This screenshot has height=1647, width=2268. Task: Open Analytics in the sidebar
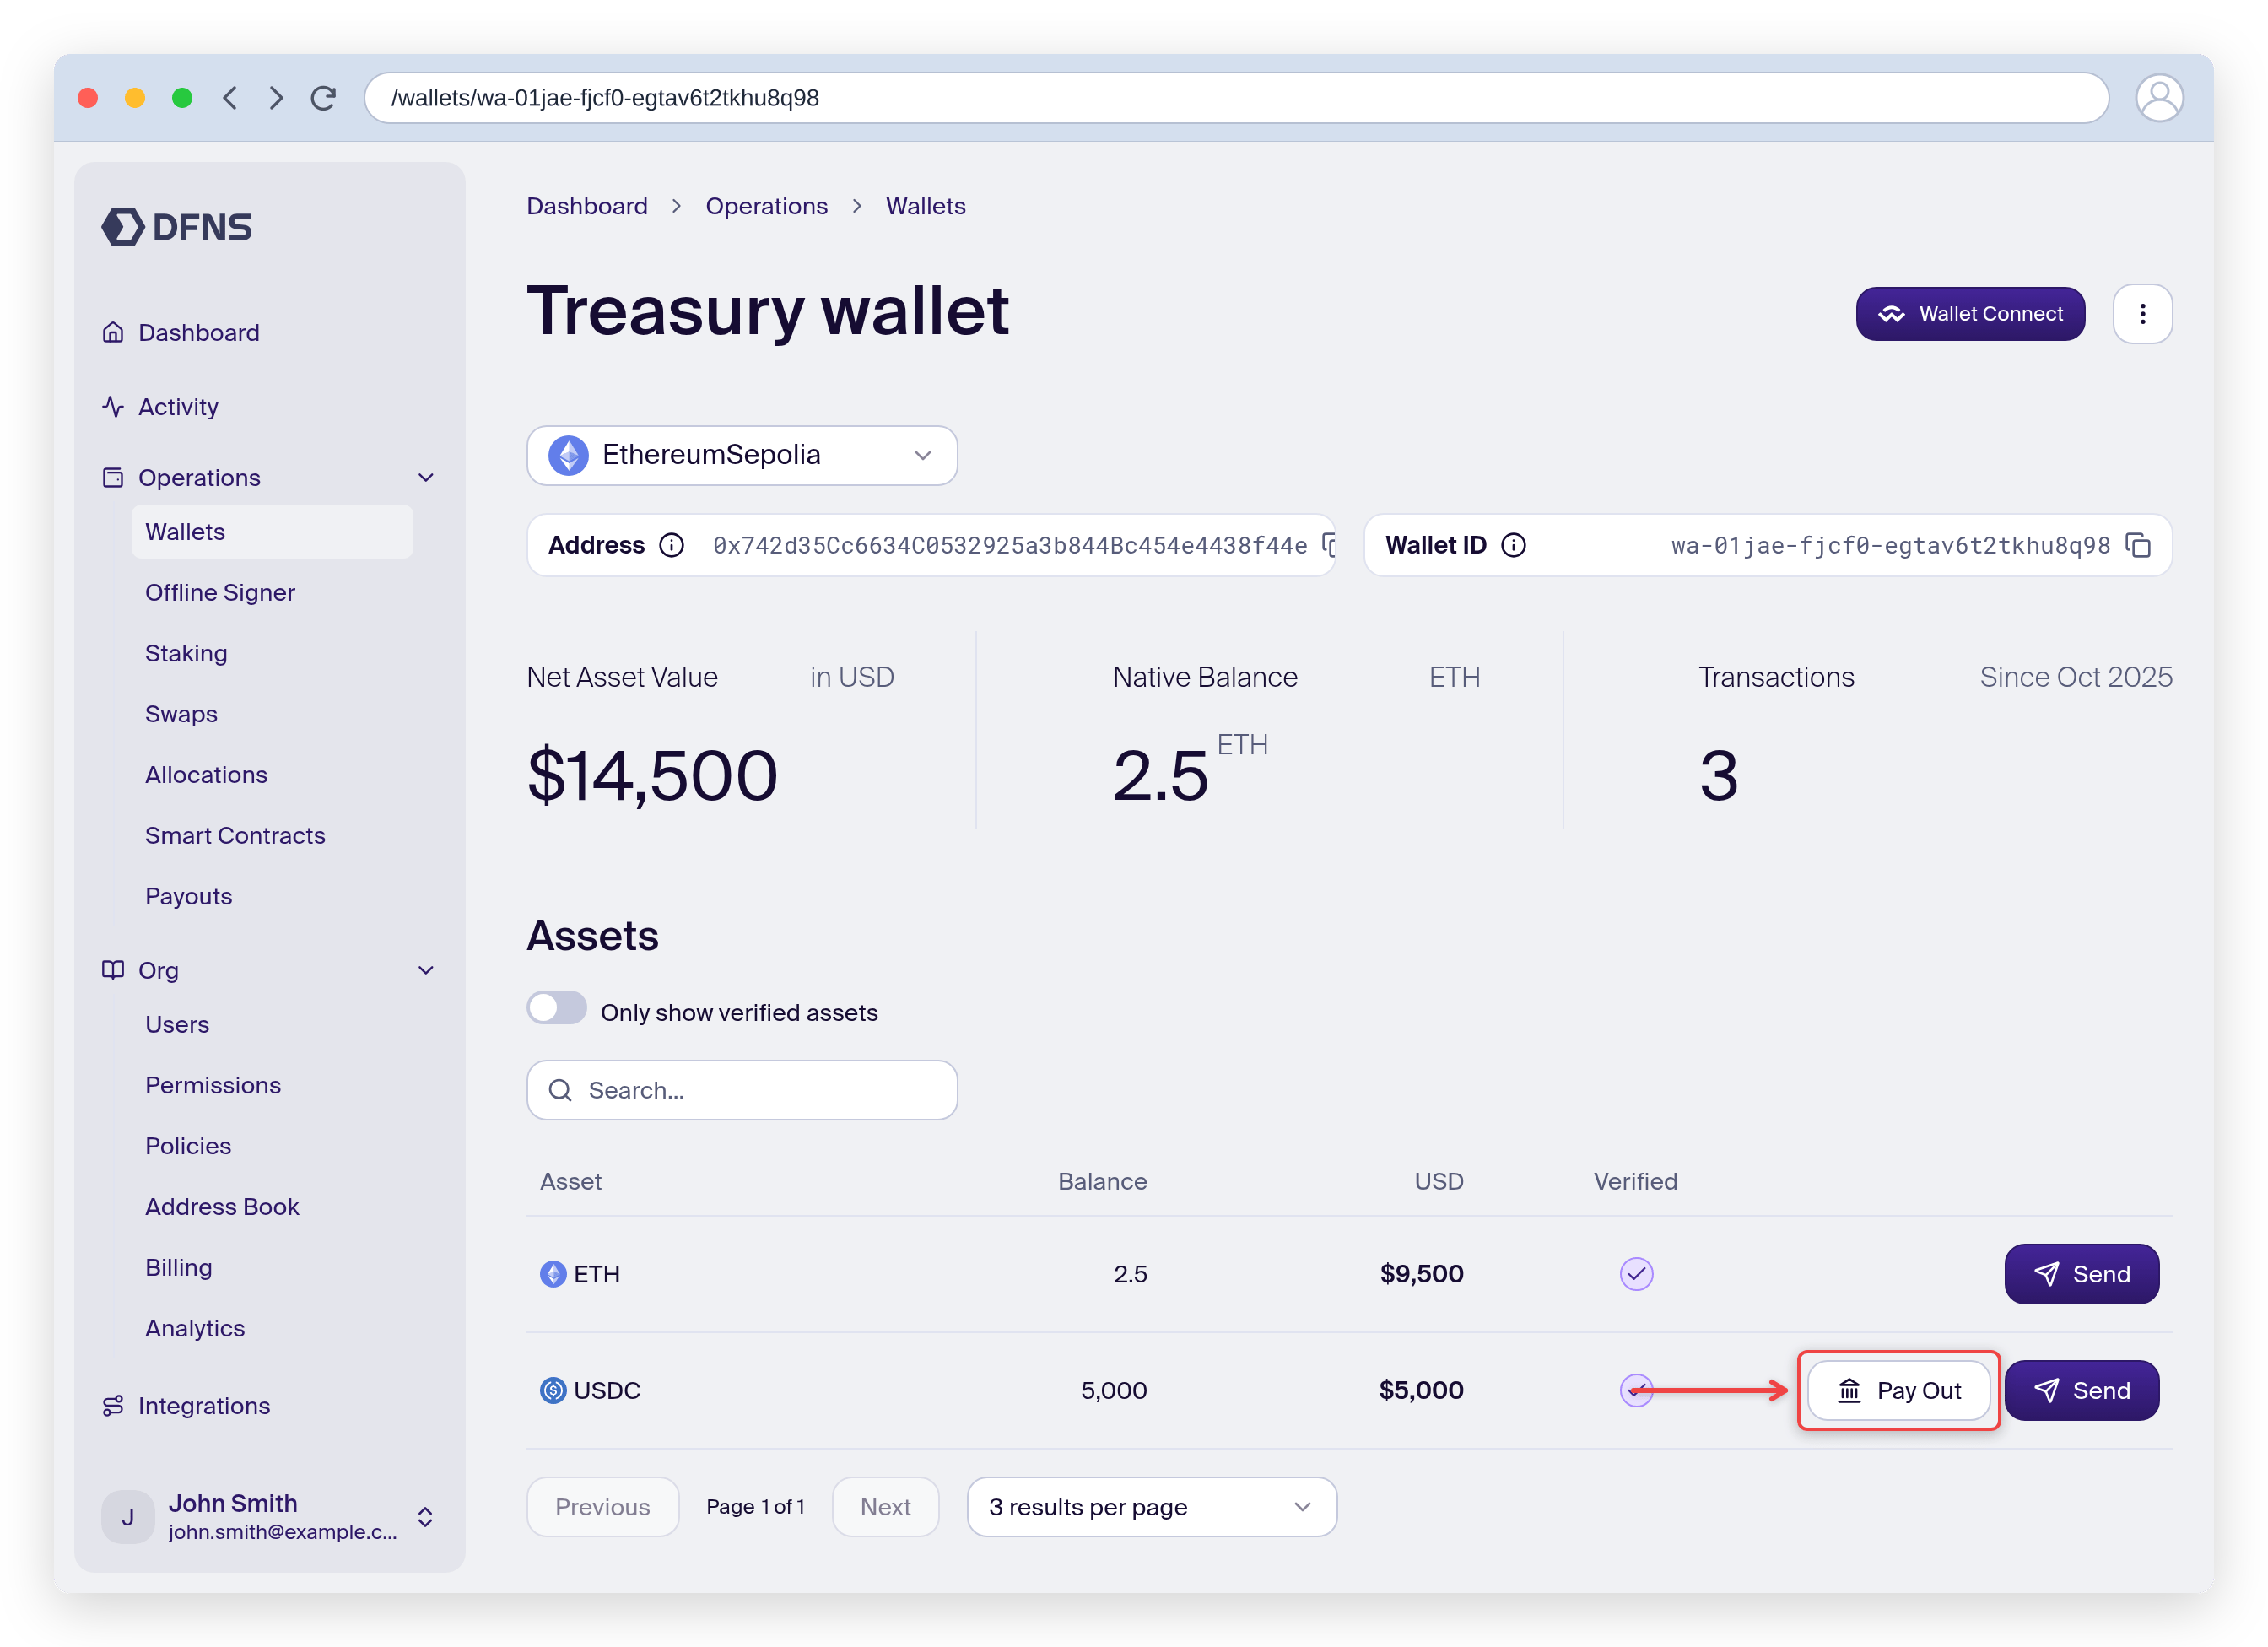195,1329
